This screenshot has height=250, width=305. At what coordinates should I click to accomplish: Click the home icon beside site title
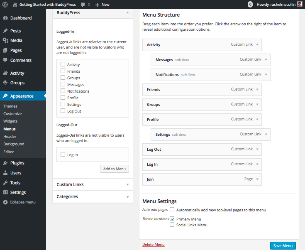[15, 5]
